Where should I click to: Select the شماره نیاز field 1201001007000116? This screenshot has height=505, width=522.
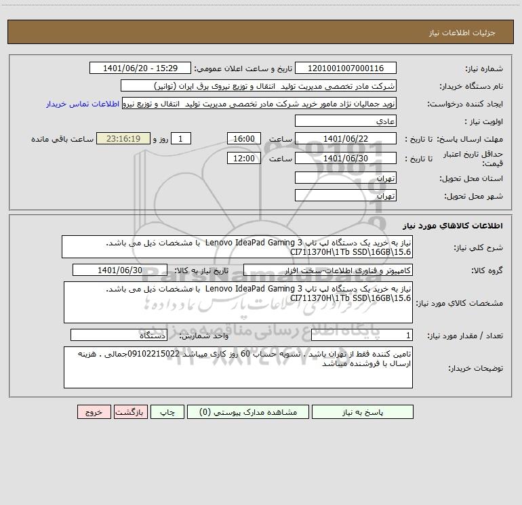(346, 68)
